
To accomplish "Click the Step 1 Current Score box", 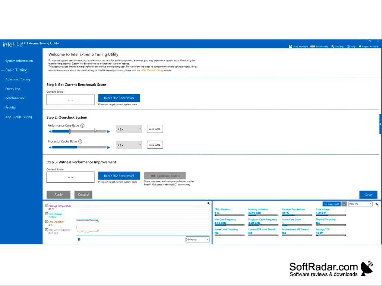I will (x=70, y=99).
